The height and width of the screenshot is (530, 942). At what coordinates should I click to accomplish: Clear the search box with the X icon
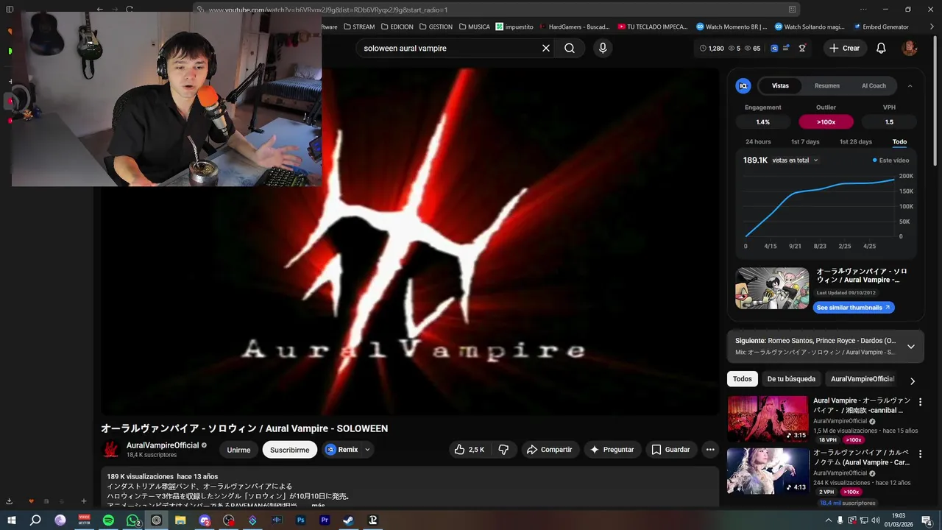(546, 48)
